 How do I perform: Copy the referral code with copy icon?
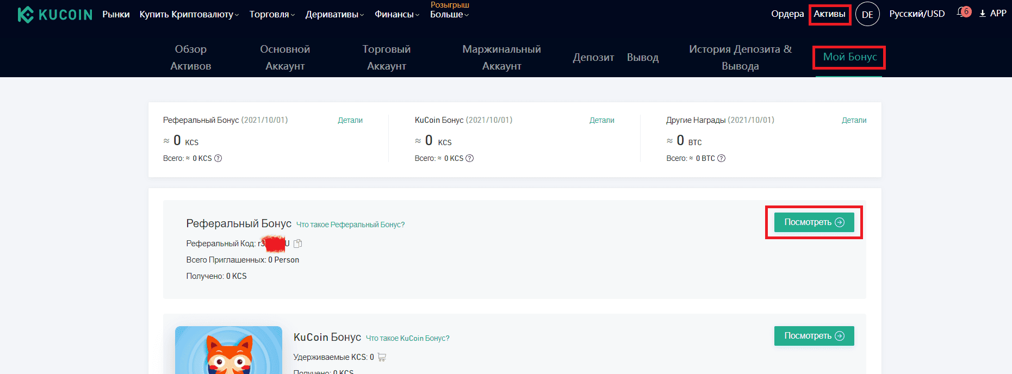pos(297,244)
